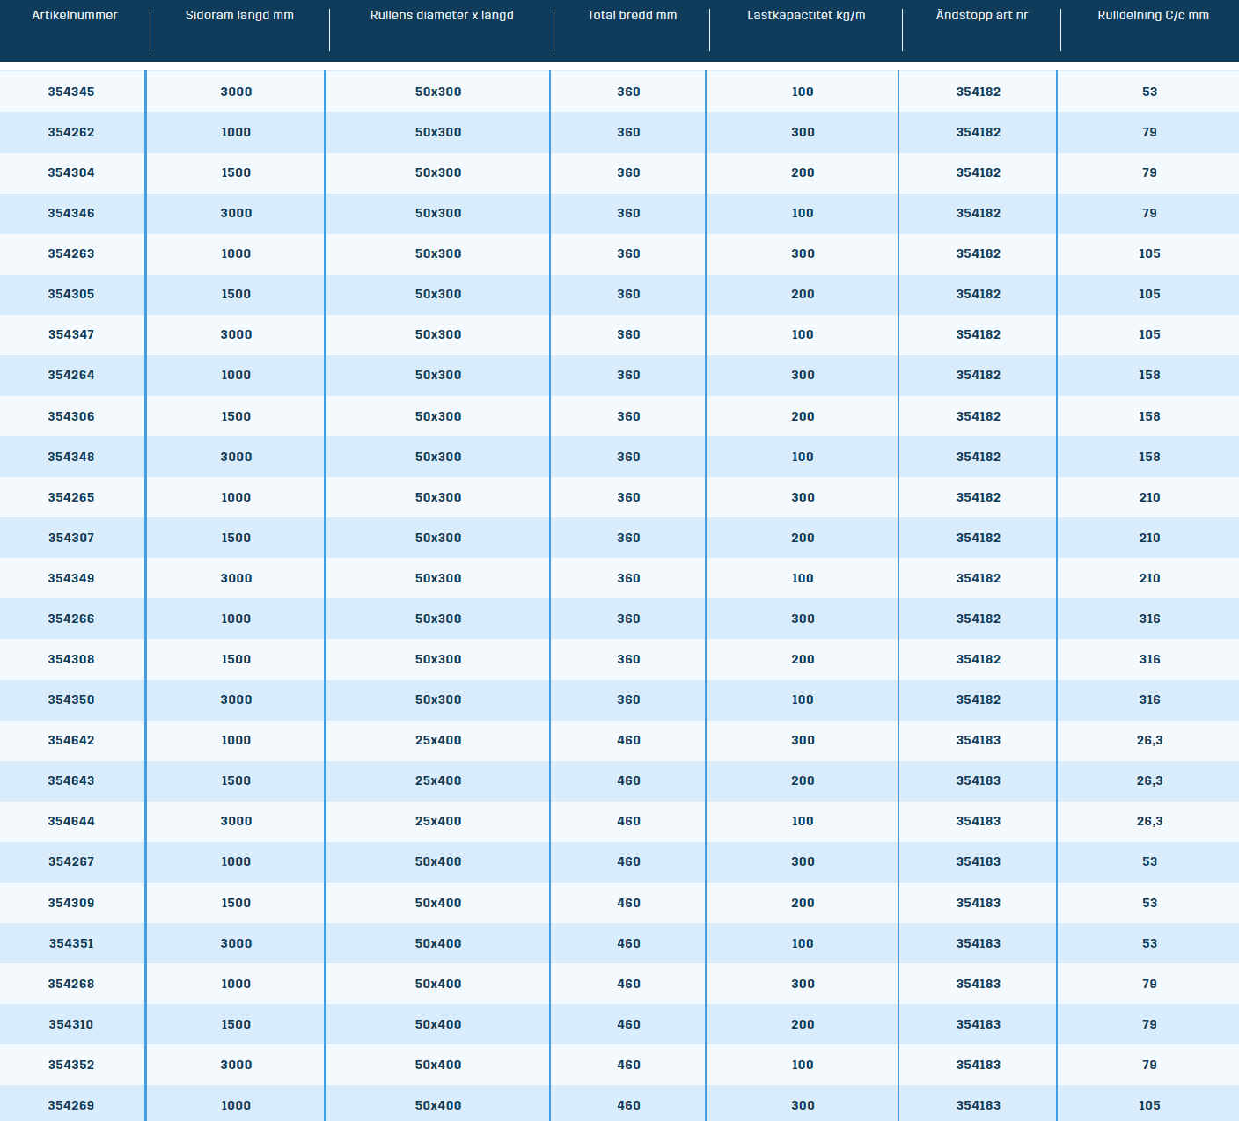Click roller size 25x400 in row 354642
Image resolution: width=1239 pixels, height=1121 pixels.
pyautogui.click(x=438, y=740)
